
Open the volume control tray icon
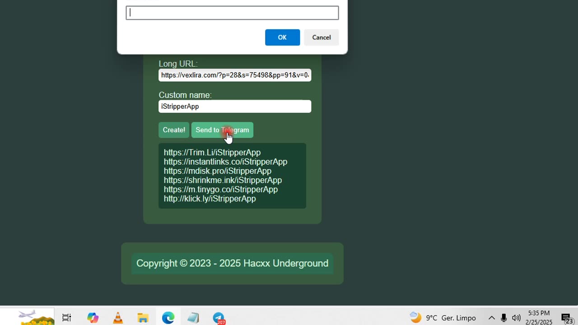click(x=516, y=318)
